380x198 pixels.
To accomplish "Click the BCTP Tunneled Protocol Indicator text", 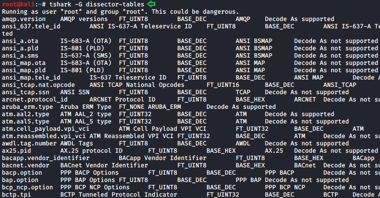I will click(119, 195).
